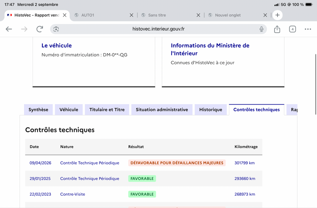Open the three-dot browser menu
Screen dimensions: 317x208
[x=308, y=29]
